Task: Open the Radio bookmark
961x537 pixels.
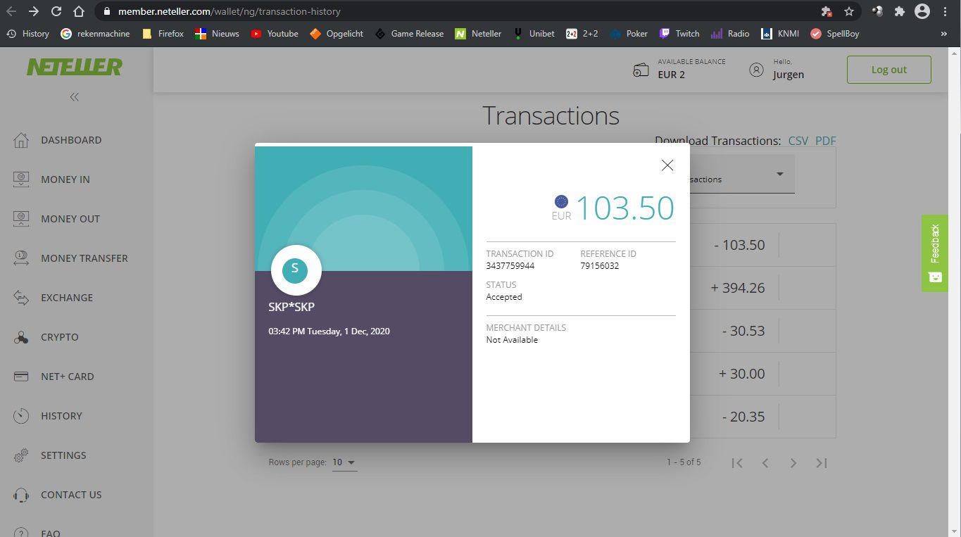Action: click(x=730, y=34)
